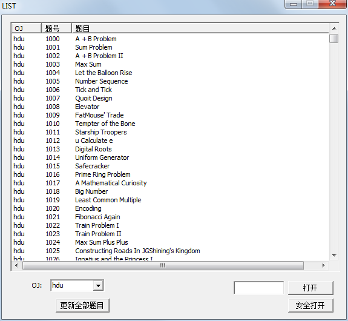Click the hdu cell in the 1008 row
348x321 pixels.
coord(19,107)
